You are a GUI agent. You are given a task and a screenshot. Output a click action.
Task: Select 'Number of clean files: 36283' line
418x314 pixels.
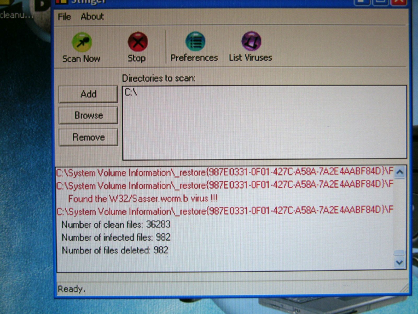click(x=116, y=225)
